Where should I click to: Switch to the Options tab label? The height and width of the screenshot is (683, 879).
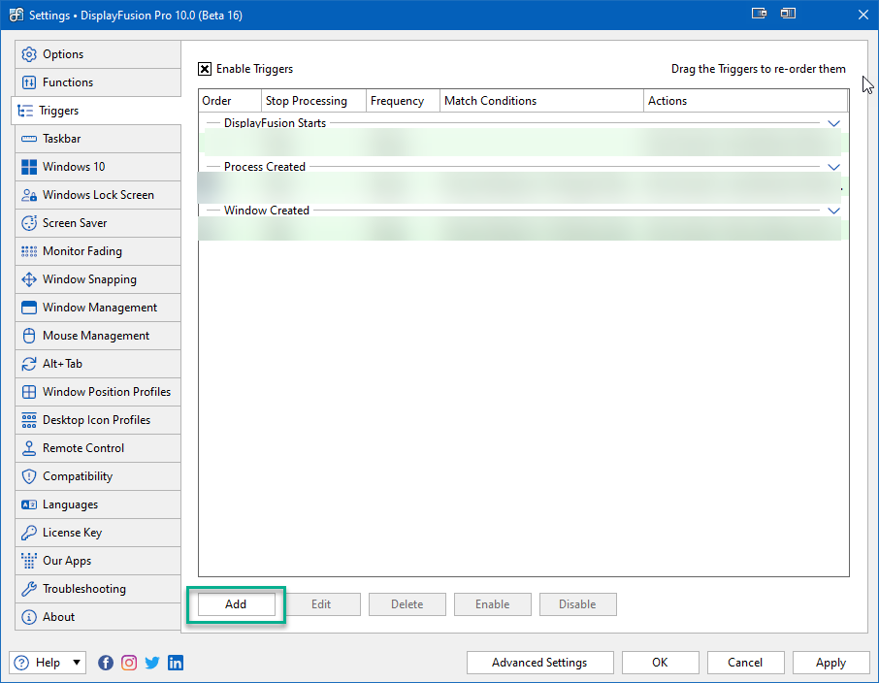63,54
